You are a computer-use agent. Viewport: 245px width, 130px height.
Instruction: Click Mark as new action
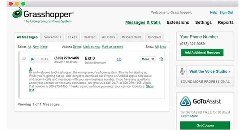(91, 47)
